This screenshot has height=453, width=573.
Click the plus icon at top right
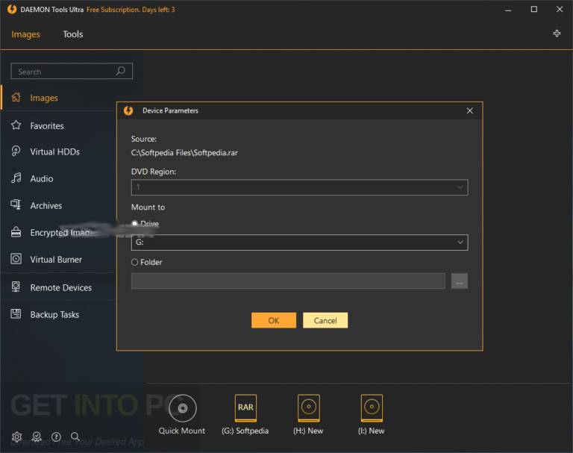pos(557,34)
